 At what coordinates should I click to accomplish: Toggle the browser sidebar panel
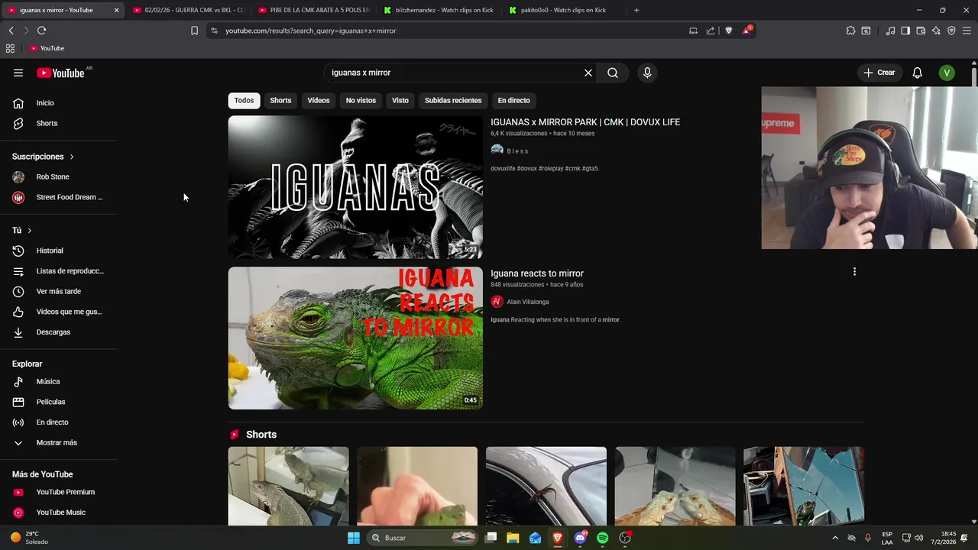[905, 31]
